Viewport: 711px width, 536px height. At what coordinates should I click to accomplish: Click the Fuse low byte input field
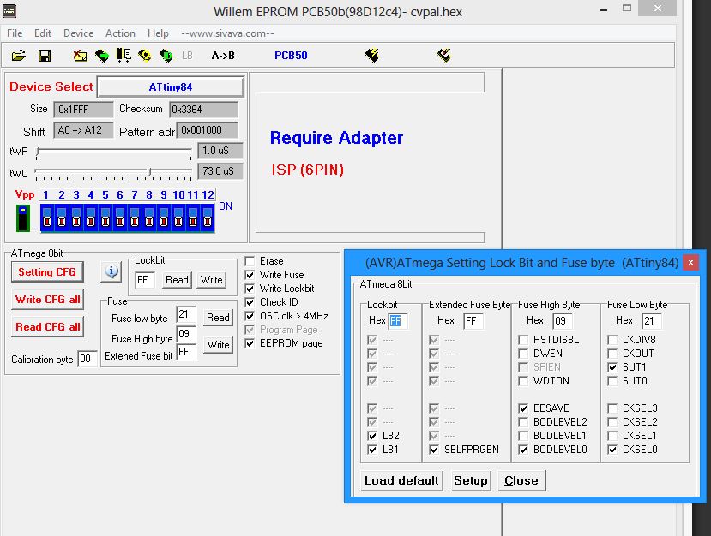point(186,314)
